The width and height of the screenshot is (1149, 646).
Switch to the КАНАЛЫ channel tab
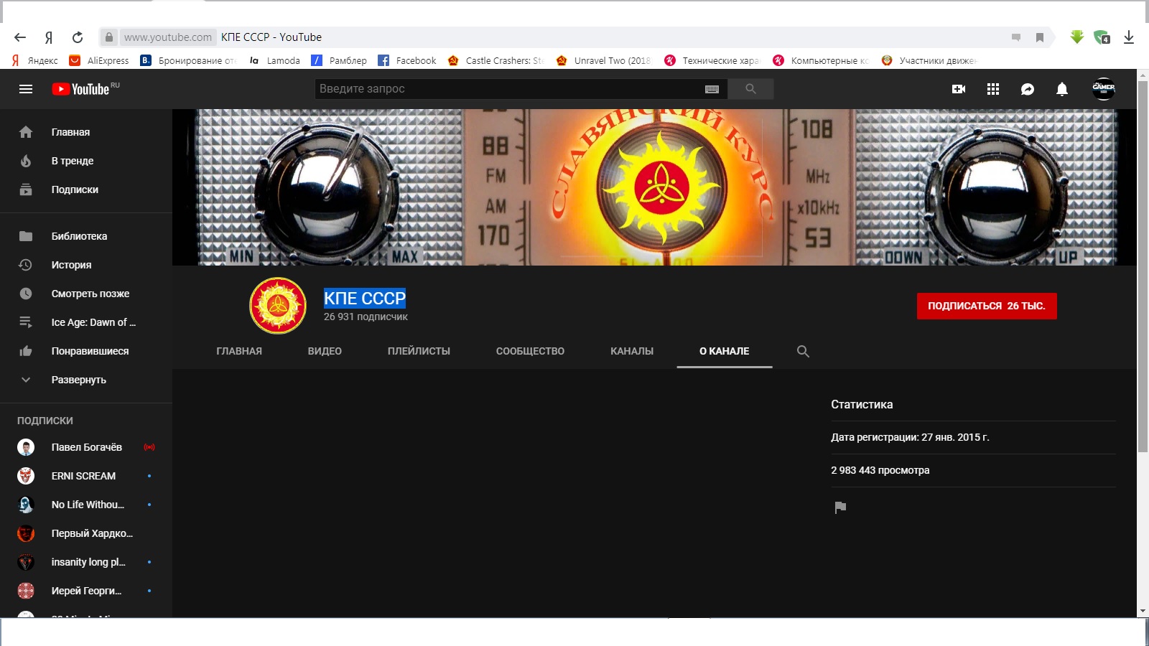632,351
